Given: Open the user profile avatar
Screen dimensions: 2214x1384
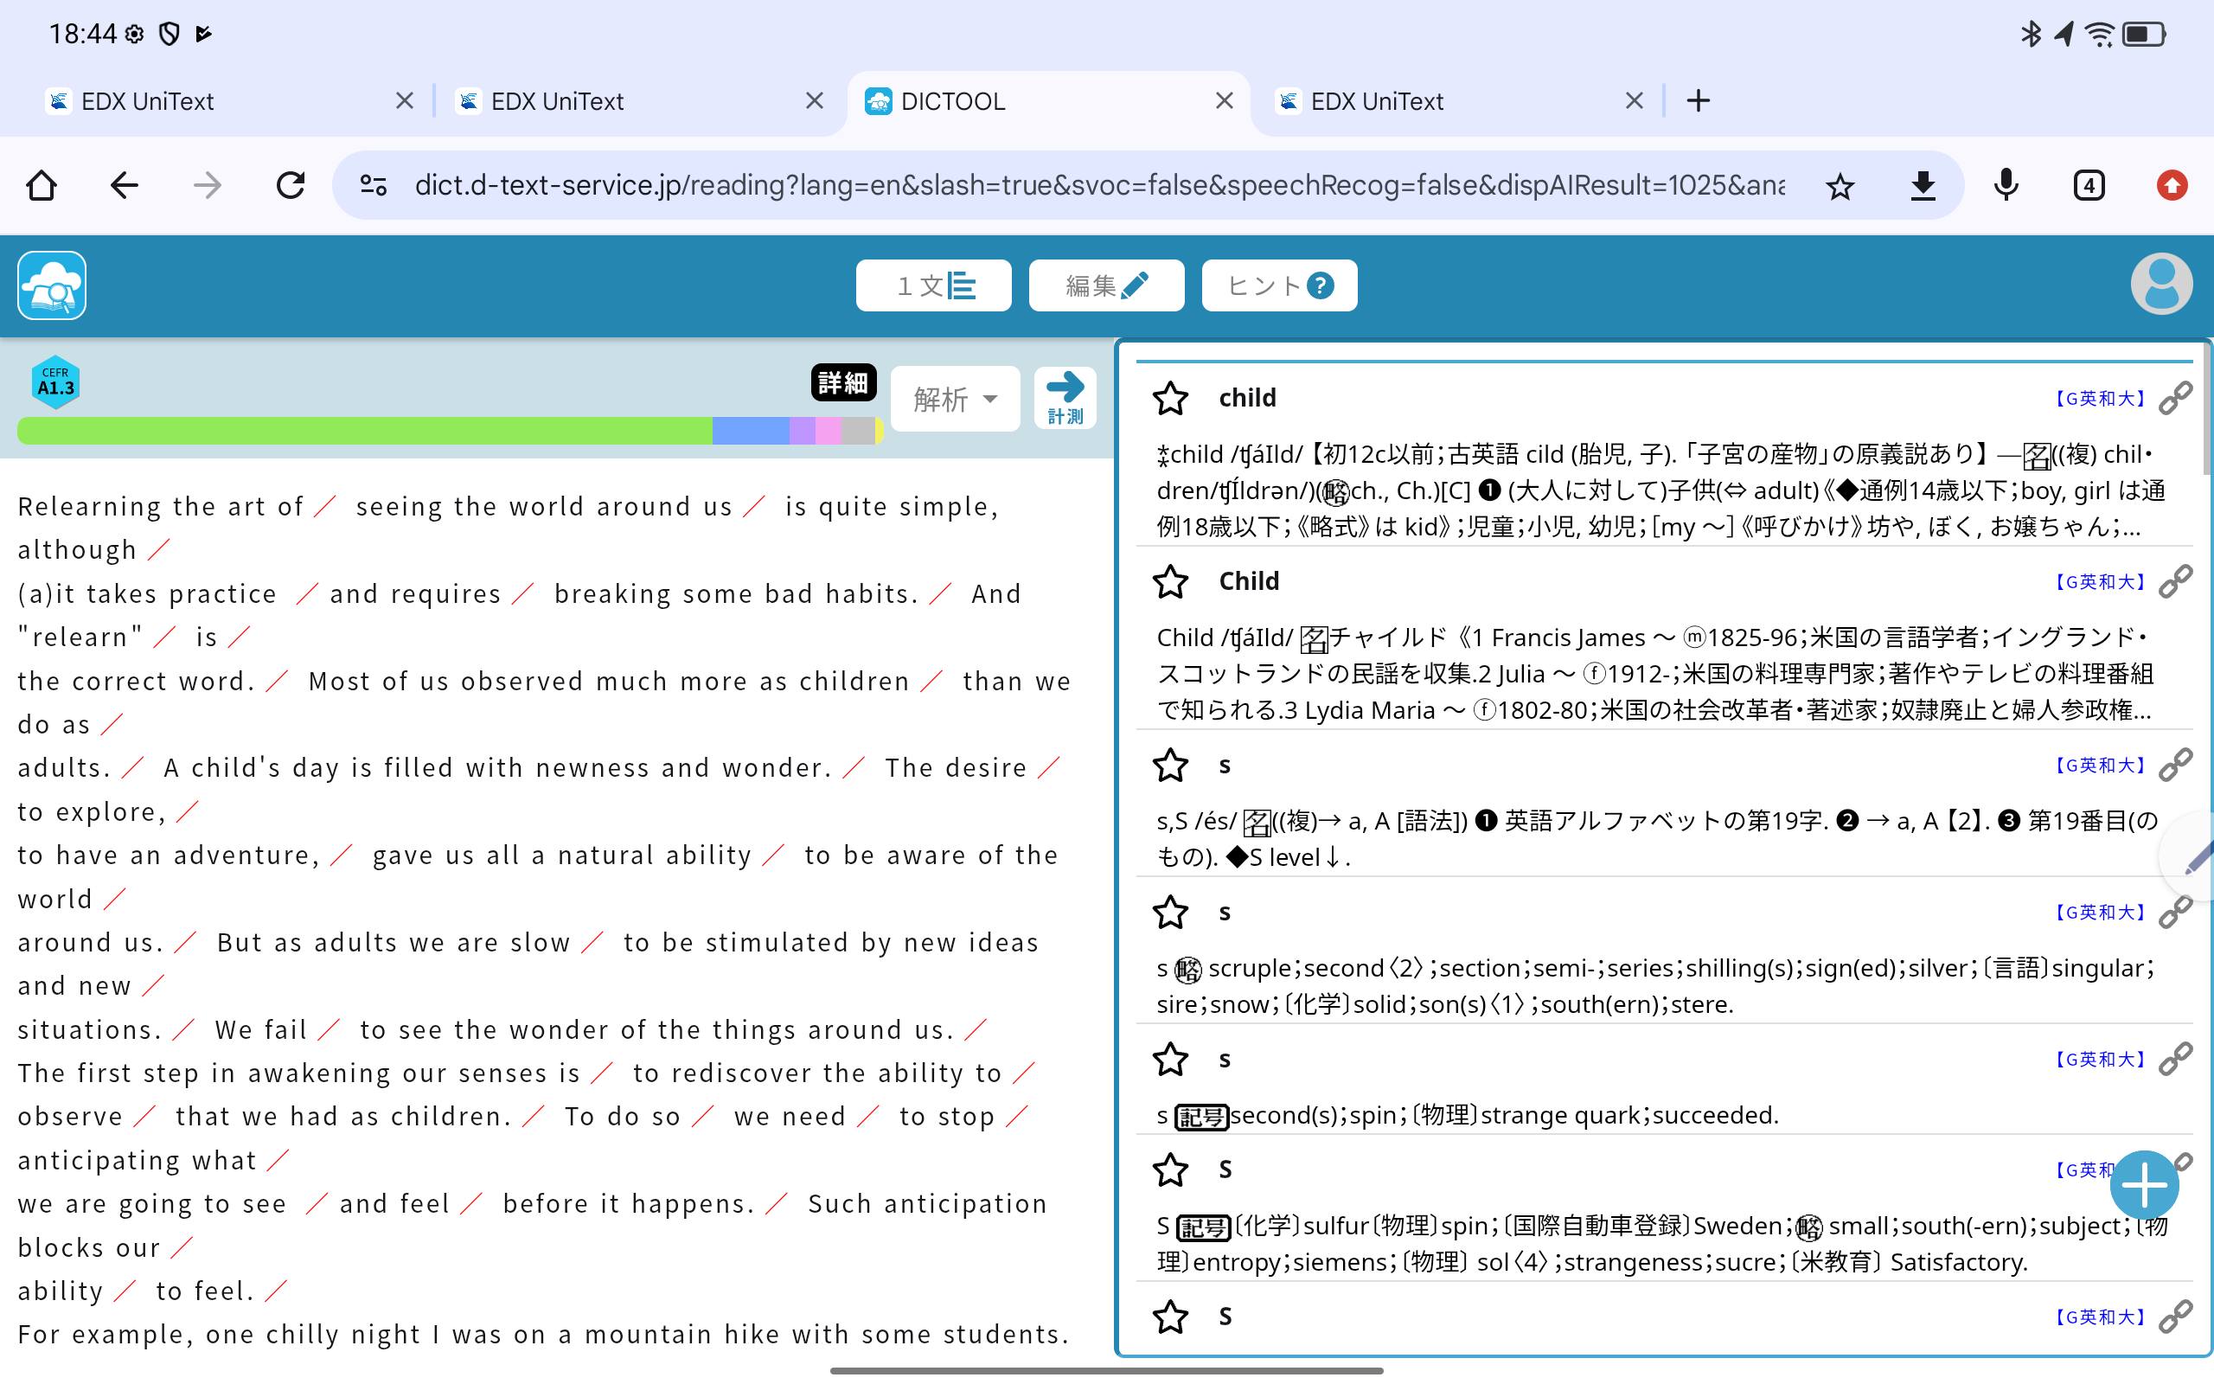Looking at the screenshot, I should (2161, 285).
